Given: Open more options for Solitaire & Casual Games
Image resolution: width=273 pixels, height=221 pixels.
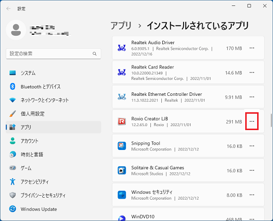Looking at the screenshot, I should pyautogui.click(x=252, y=170).
